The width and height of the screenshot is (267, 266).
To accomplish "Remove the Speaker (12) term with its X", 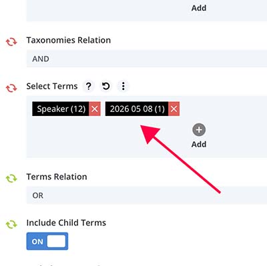I will 95,109.
